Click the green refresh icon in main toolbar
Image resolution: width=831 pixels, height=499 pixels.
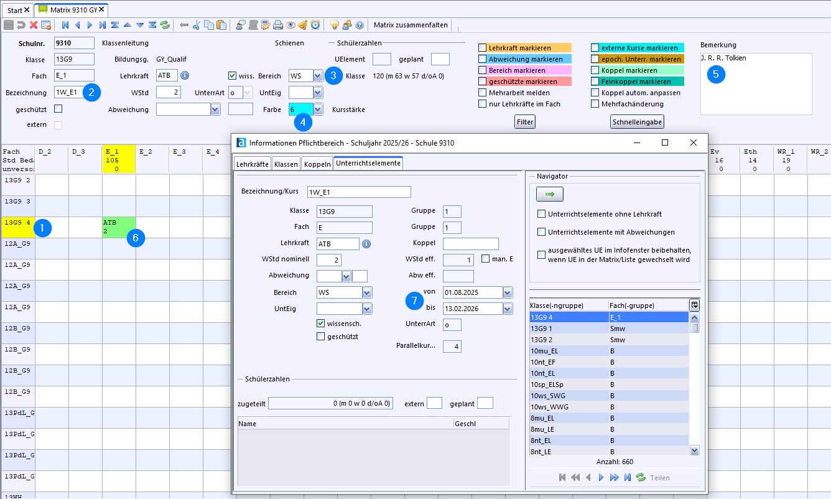pos(165,25)
